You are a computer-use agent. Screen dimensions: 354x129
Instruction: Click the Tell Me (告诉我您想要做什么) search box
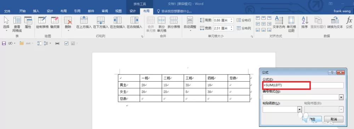[174, 11]
